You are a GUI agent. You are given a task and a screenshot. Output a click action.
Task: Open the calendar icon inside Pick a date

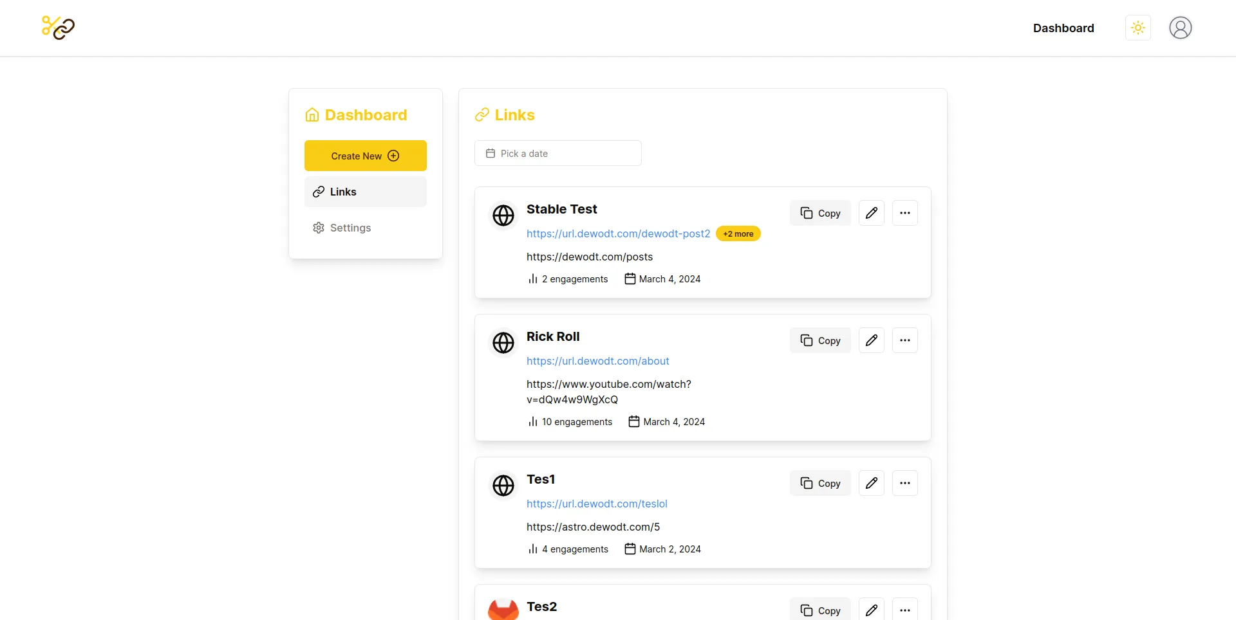tap(491, 153)
